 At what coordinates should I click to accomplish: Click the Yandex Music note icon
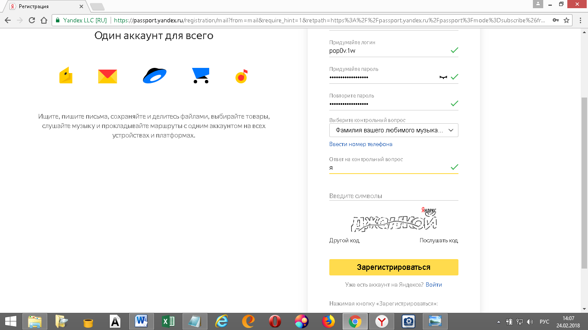[241, 76]
